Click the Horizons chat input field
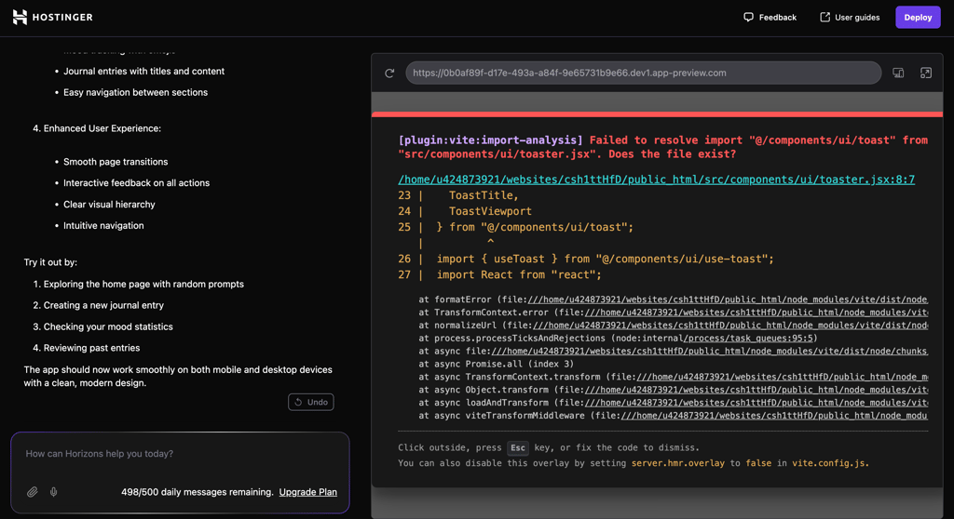 (x=180, y=453)
